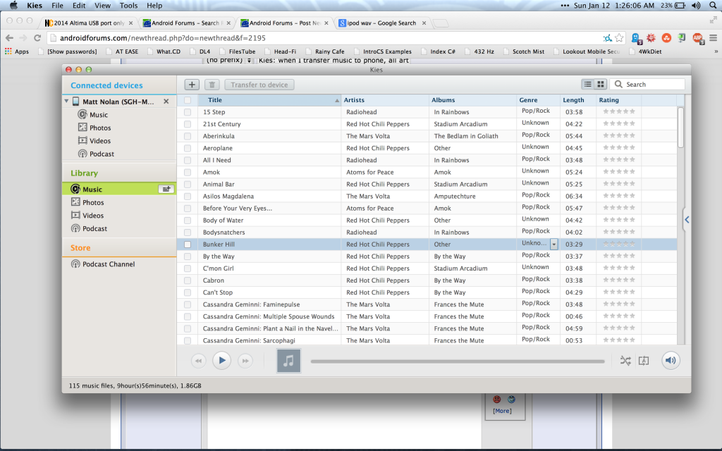Click the browser reload icon
This screenshot has width=722, height=451.
[x=38, y=38]
